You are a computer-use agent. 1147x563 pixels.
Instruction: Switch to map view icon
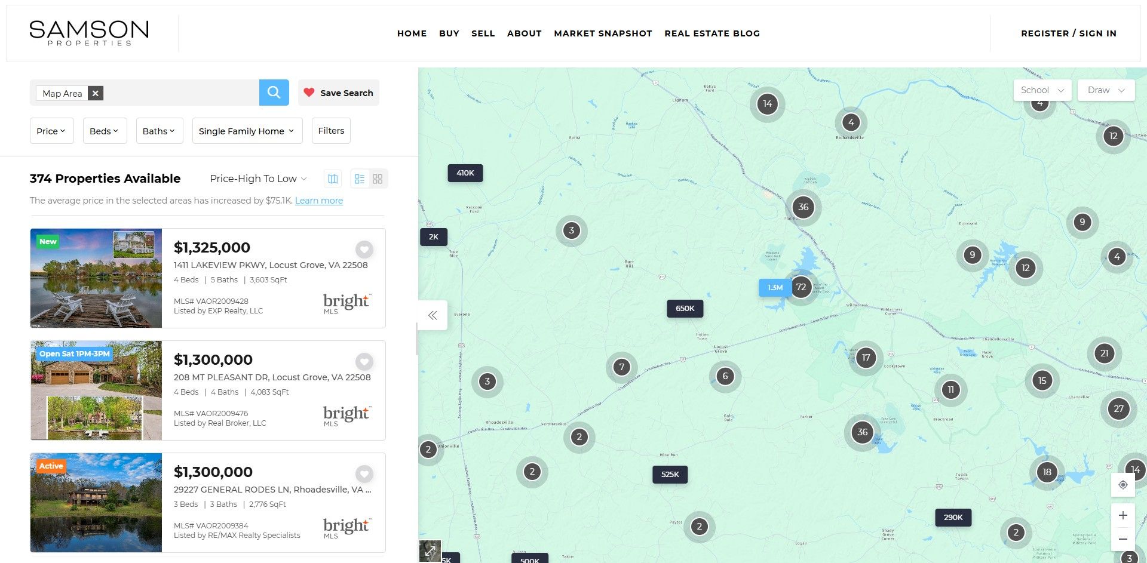[x=333, y=179]
